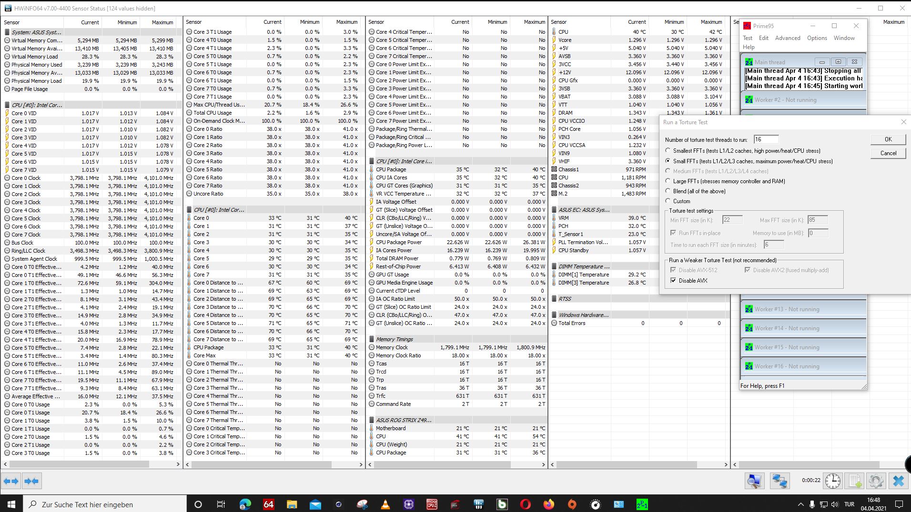Open the Windows Start menu

[x=11, y=504]
